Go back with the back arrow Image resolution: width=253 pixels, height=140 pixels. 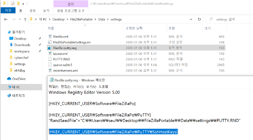(x=6, y=19)
